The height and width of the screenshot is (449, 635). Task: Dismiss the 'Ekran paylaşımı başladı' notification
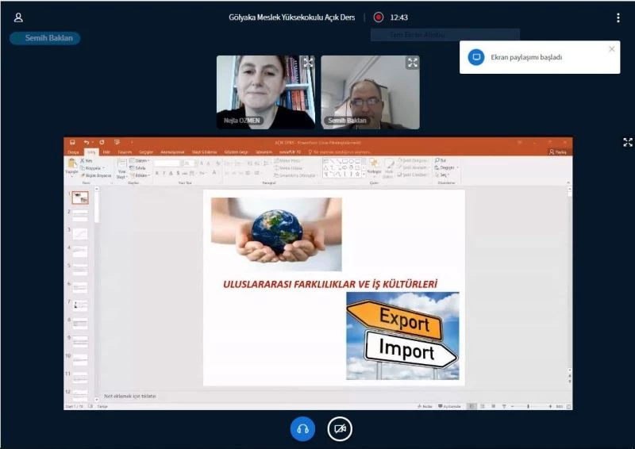(611, 49)
